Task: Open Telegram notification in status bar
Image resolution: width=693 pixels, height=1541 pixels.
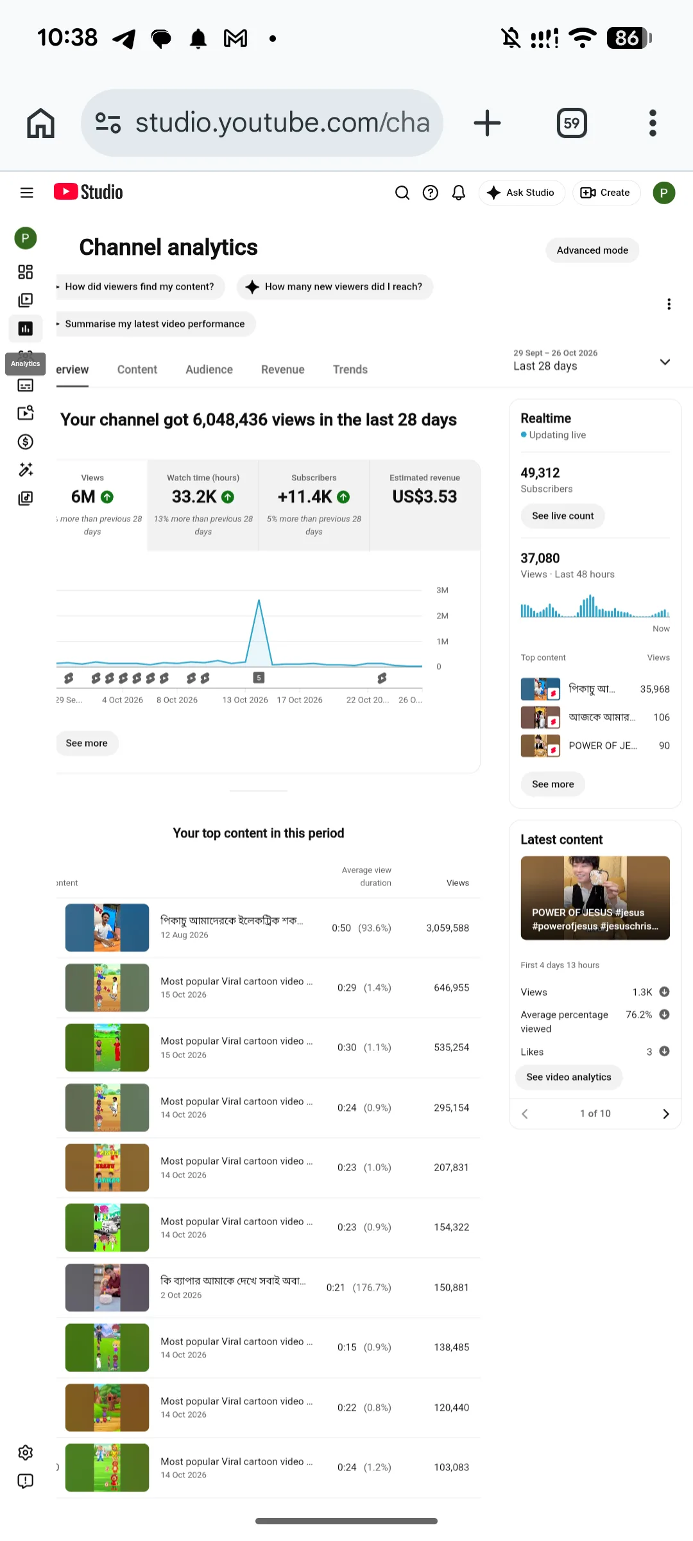Action: (x=124, y=39)
